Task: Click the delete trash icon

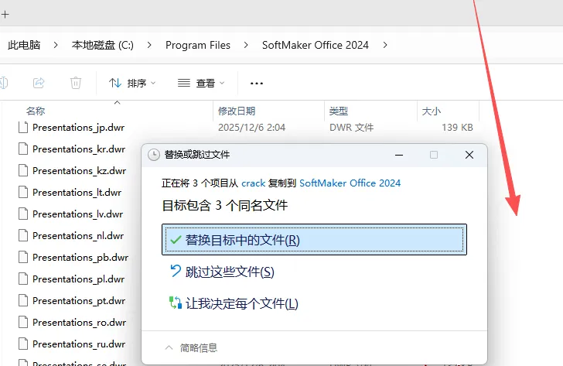Action: point(76,83)
